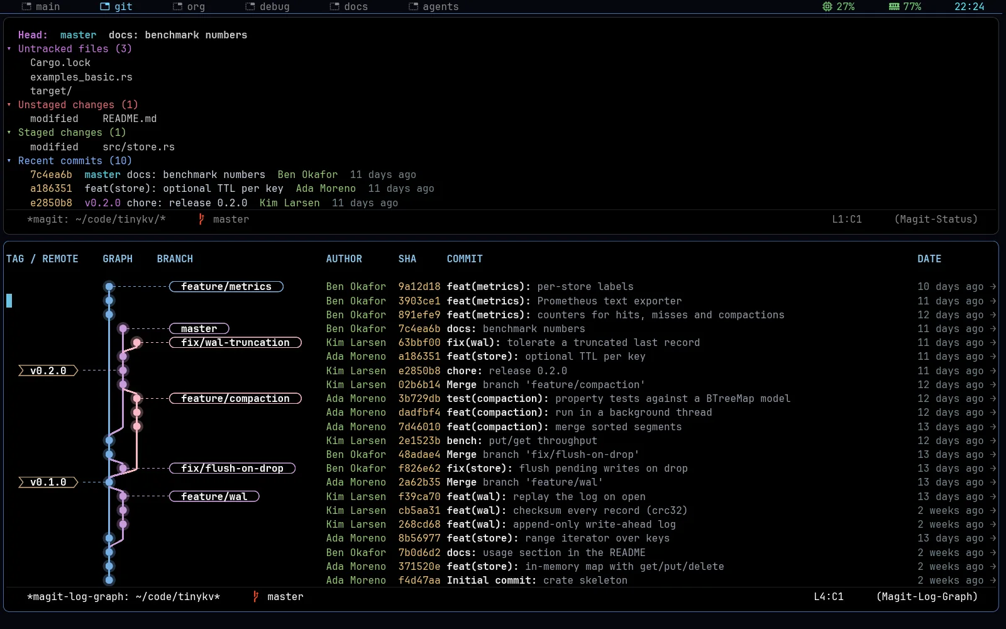Click SHA f4d47aa Initial commit

point(419,580)
